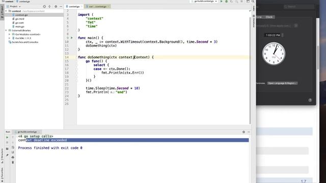Image resolution: width=326 pixels, height=183 pixels.
Task: Toggle the Project side tool window tab
Action: pyautogui.click(x=2, y=12)
